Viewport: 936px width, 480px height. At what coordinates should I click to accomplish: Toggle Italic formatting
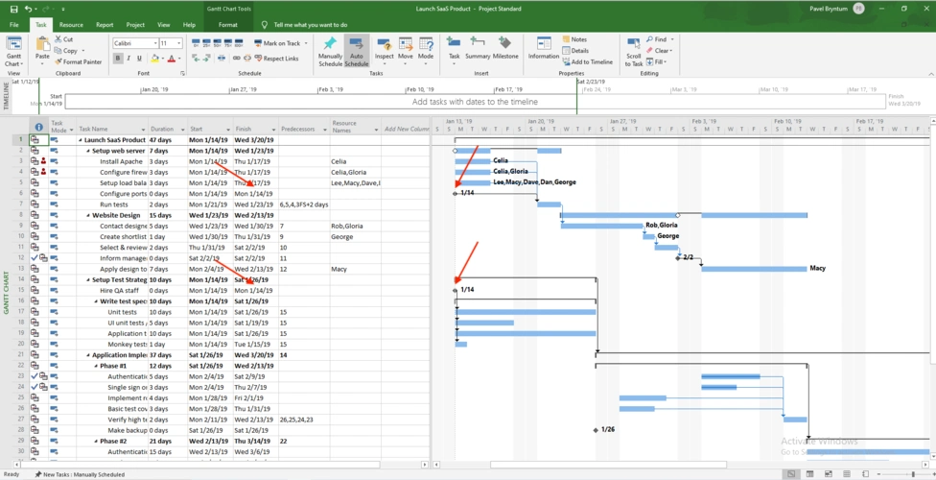[x=129, y=58]
